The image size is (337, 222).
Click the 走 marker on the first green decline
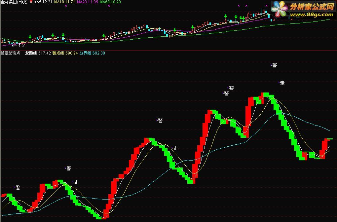(77, 182)
